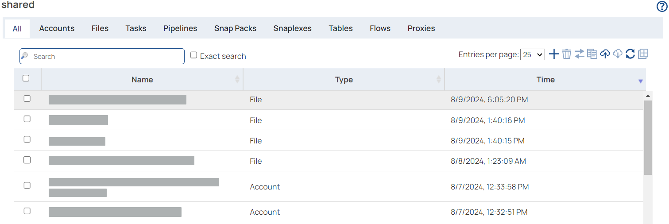Sort by the Name column header
The image size is (669, 224).
point(142,80)
